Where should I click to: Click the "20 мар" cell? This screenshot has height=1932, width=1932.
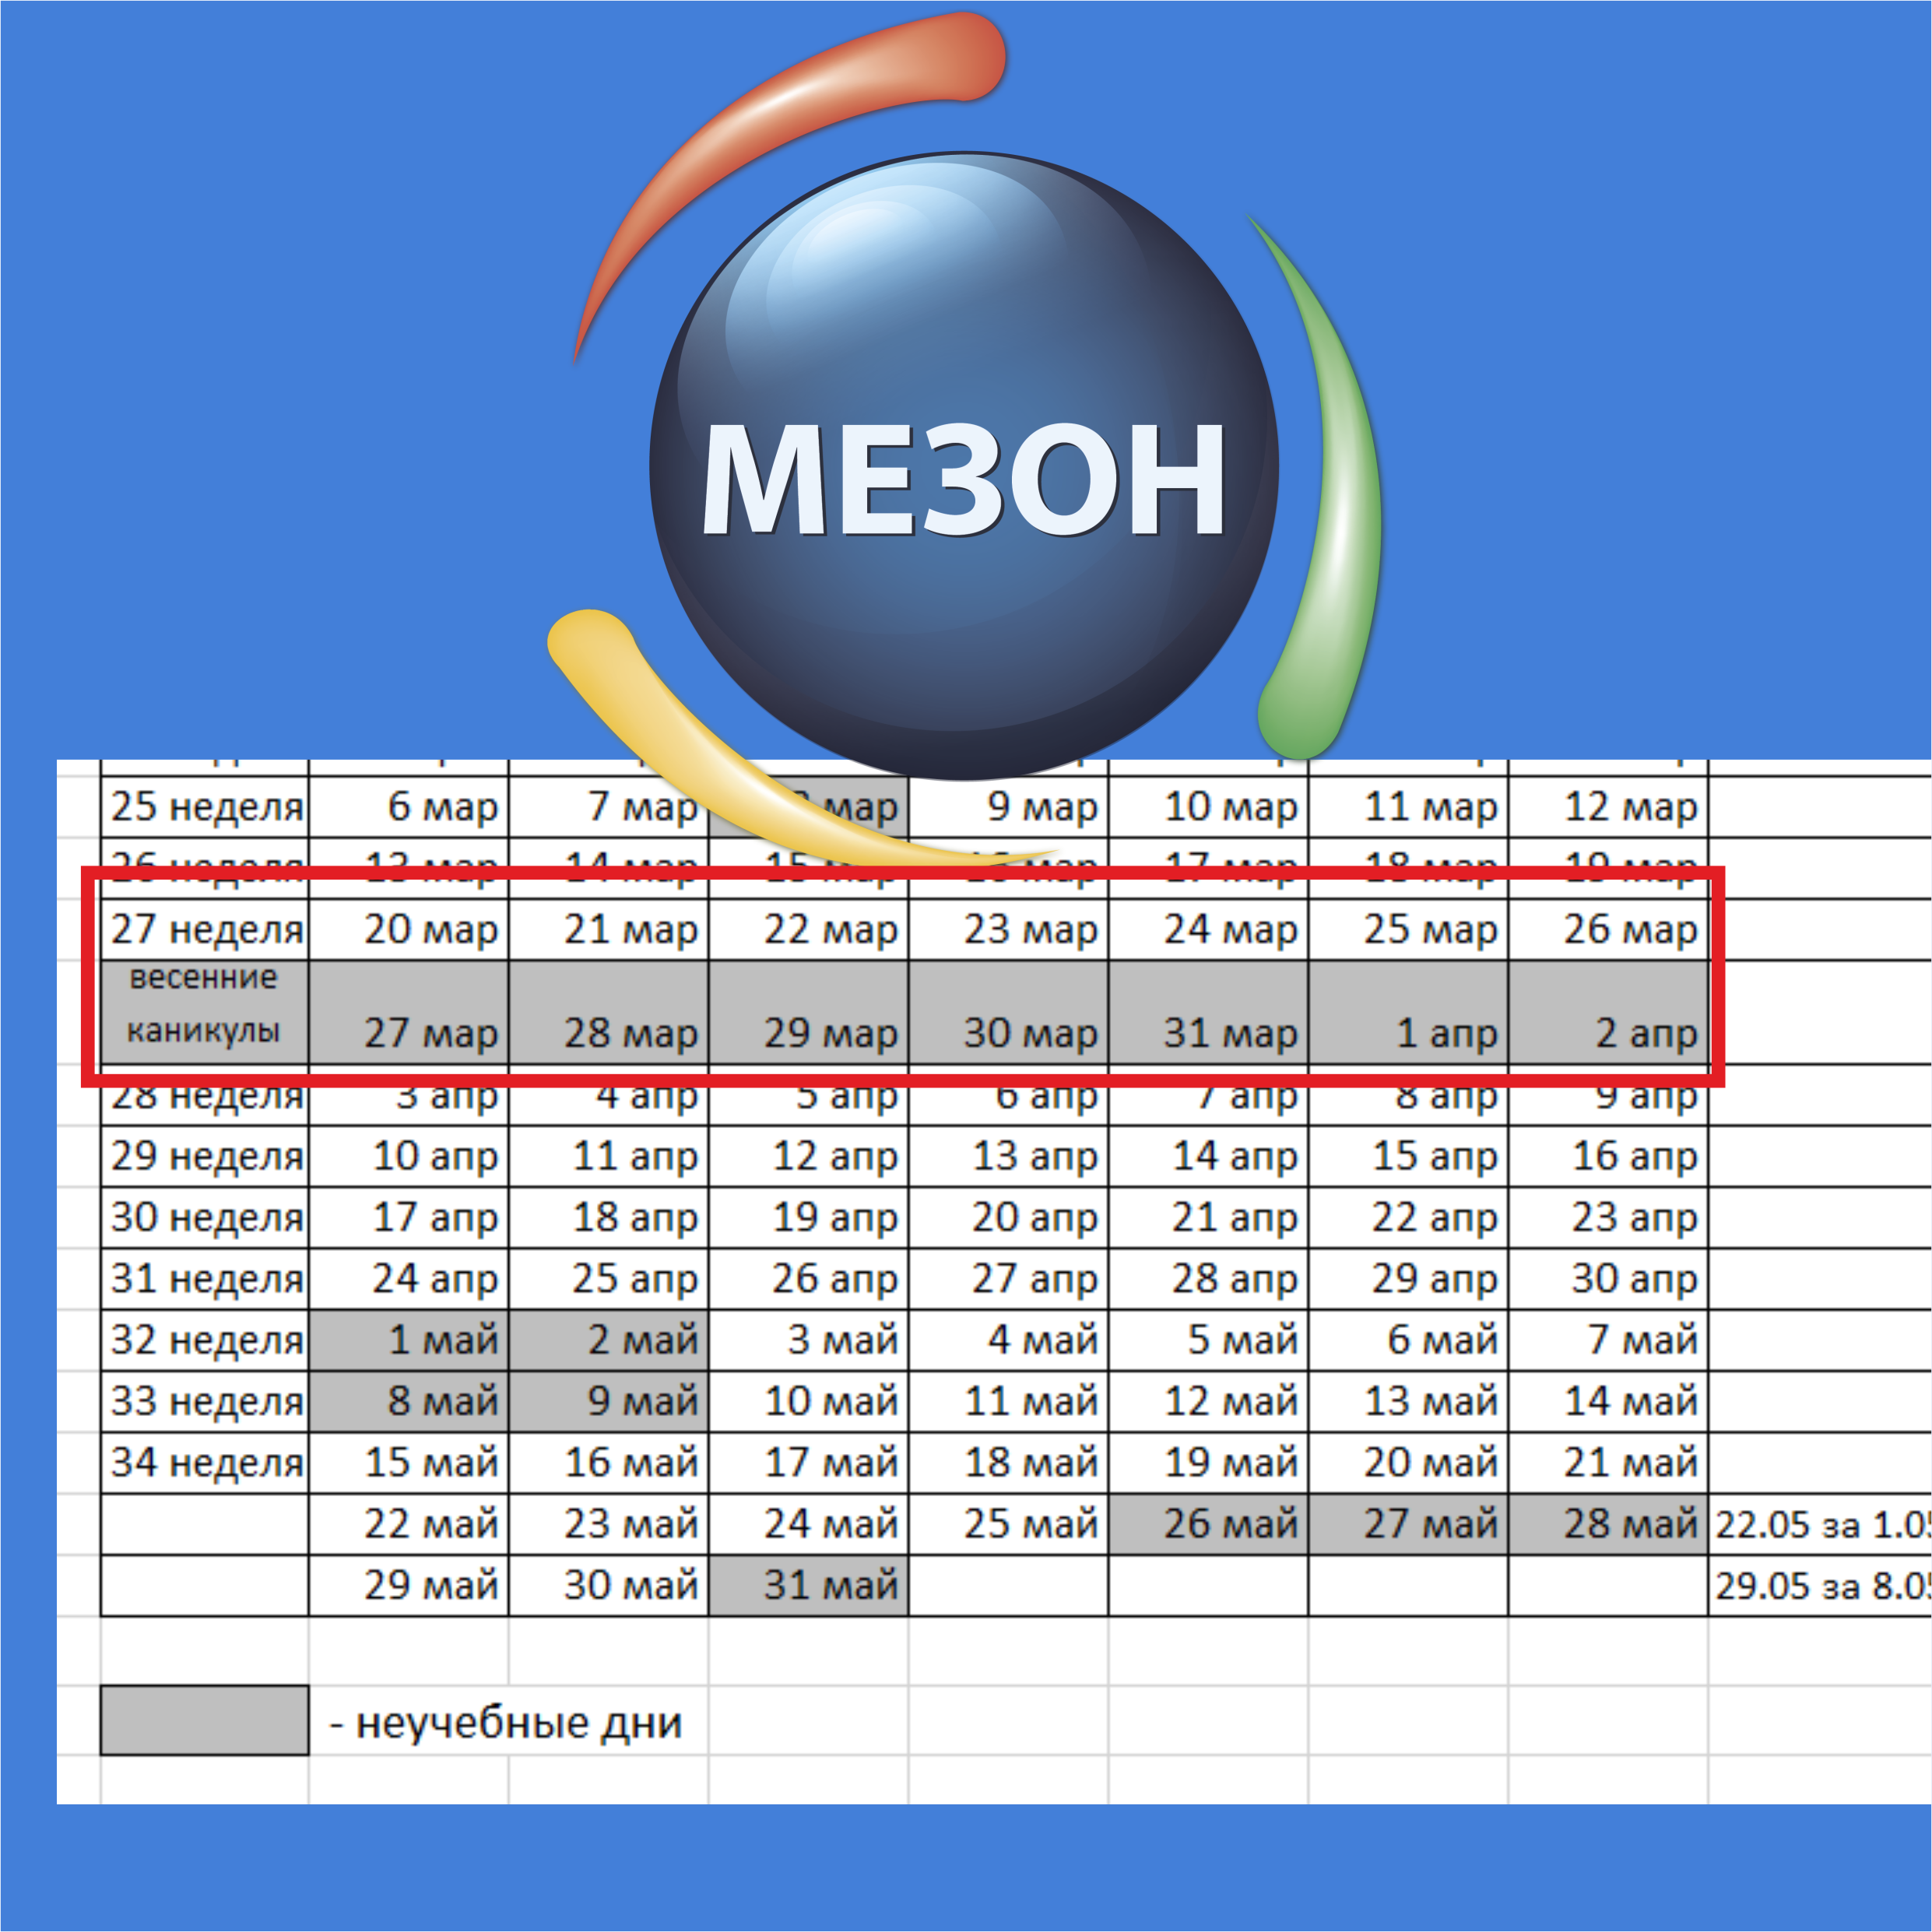pos(409,930)
